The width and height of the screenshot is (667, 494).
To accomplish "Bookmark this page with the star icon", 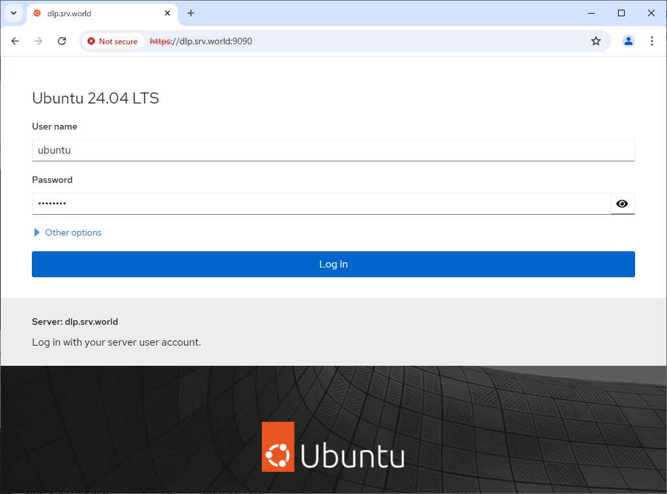I will pyautogui.click(x=595, y=41).
